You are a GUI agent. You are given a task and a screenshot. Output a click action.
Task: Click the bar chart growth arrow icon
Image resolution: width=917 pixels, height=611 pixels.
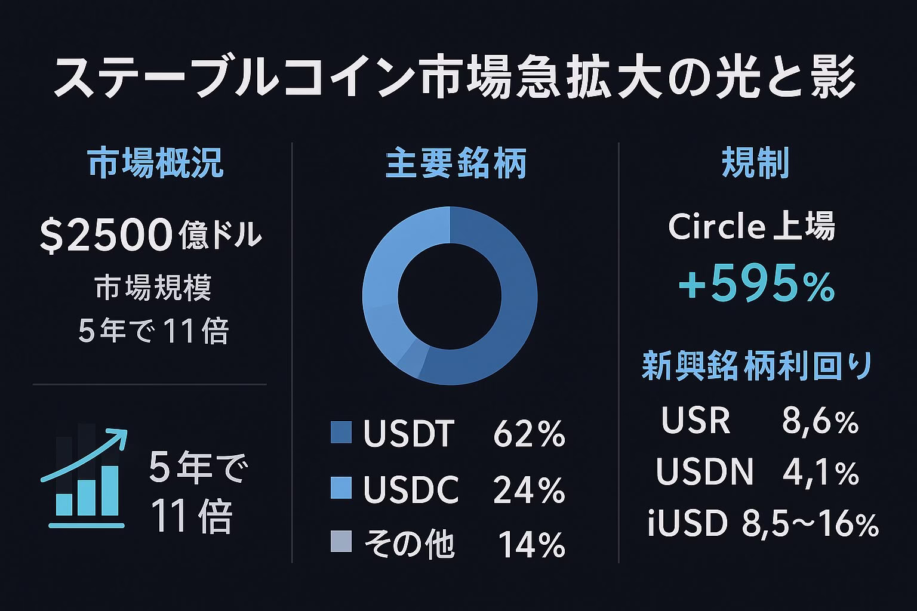click(x=84, y=478)
